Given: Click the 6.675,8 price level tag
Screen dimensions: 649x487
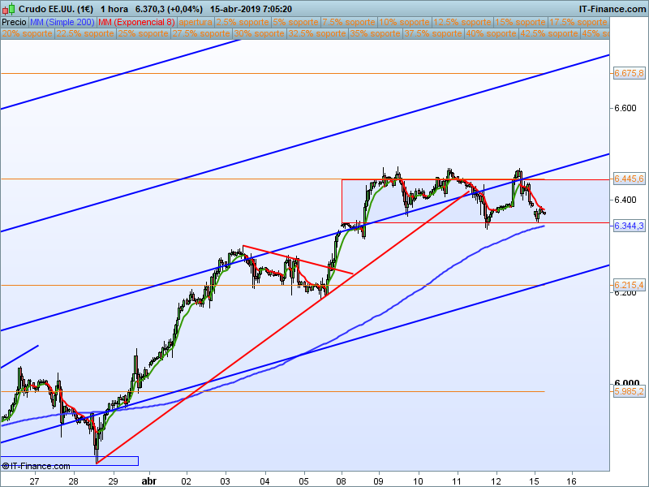Looking at the screenshot, I should click(x=629, y=73).
